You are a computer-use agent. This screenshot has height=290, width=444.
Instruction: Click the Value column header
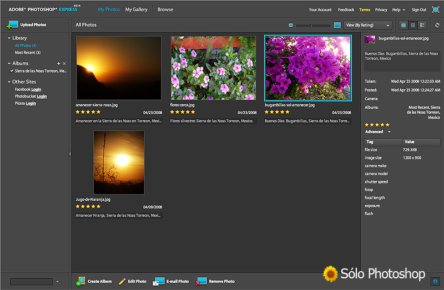click(421, 142)
